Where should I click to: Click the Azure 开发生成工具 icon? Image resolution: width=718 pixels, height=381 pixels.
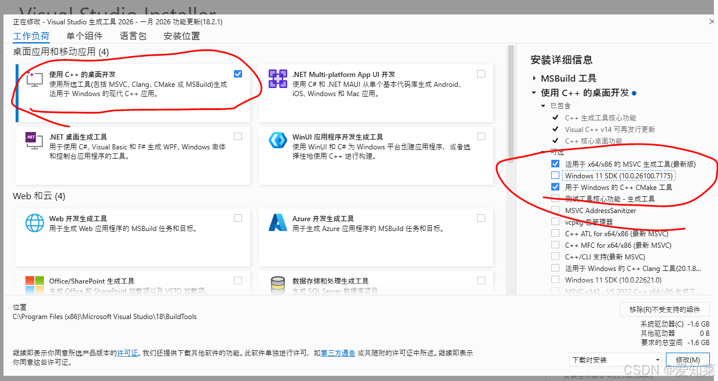(278, 222)
